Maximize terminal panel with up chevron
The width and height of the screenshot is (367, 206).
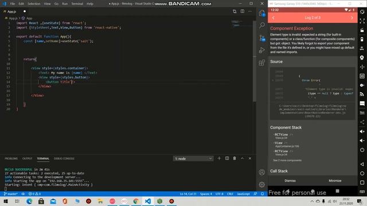pyautogui.click(x=242, y=159)
